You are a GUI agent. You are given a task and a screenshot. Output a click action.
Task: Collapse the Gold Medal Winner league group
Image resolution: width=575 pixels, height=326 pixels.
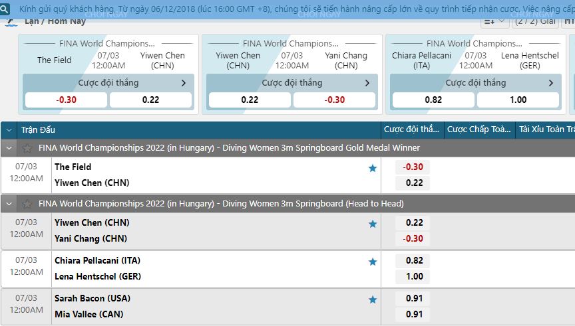click(x=9, y=148)
